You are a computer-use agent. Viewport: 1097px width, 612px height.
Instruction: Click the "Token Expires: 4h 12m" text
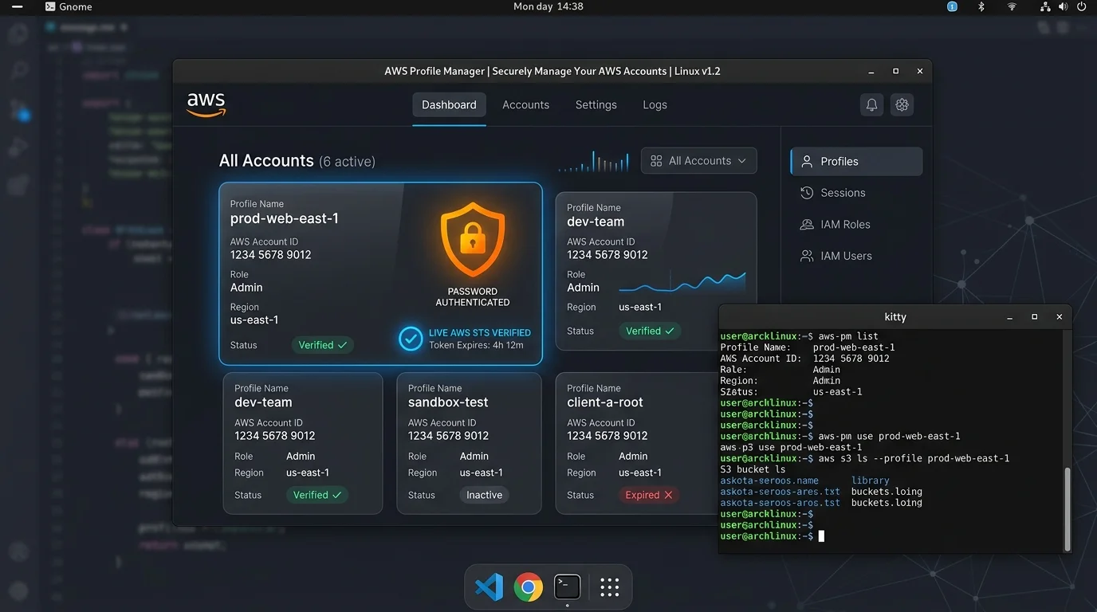tap(476, 346)
